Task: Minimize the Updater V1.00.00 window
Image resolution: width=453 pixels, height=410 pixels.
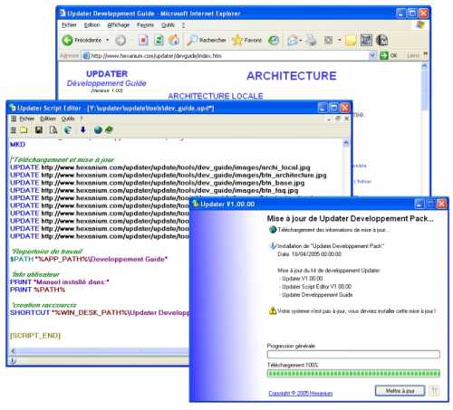Action: 419,205
